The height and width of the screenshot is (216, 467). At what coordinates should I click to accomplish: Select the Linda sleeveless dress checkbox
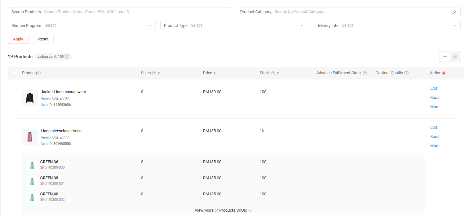click(x=15, y=134)
